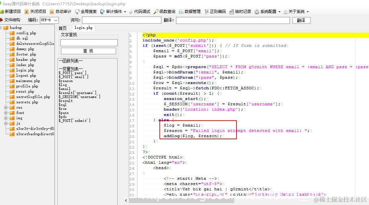Click line 1 <?php in editor
This screenshot has width=369, height=205.
coord(149,35)
